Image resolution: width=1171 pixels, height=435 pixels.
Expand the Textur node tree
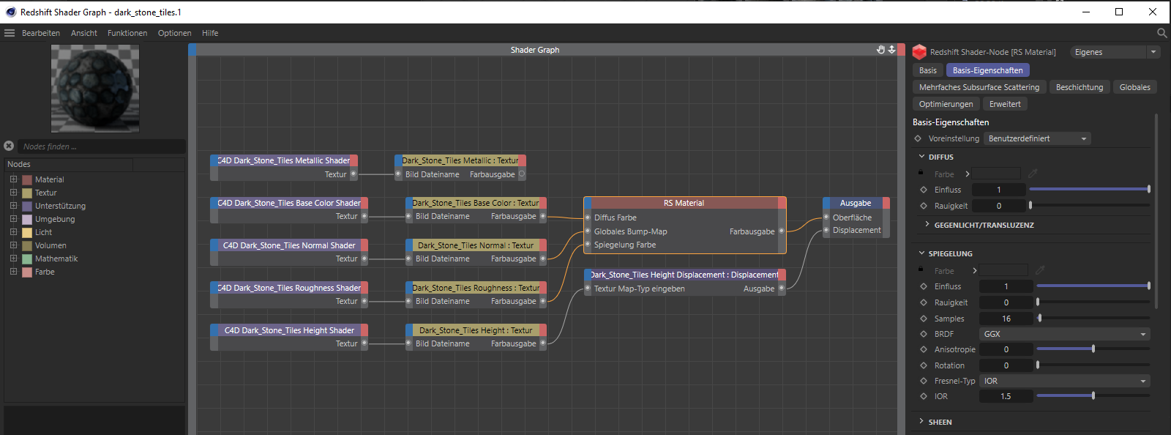pos(13,193)
